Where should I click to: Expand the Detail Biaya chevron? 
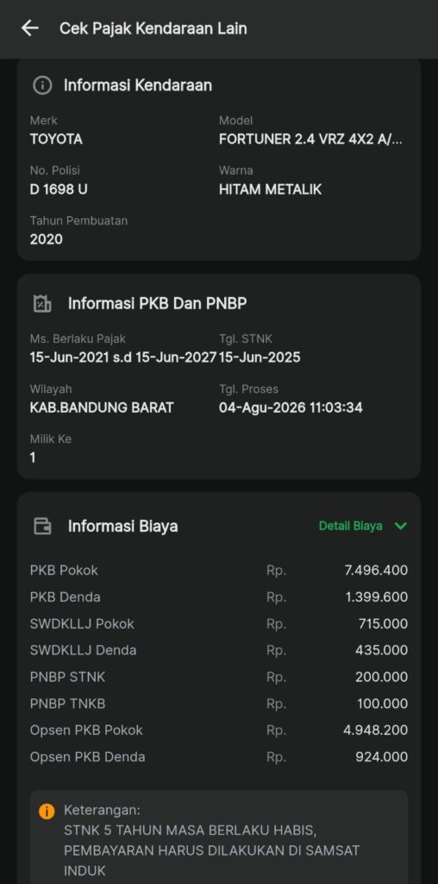(401, 526)
